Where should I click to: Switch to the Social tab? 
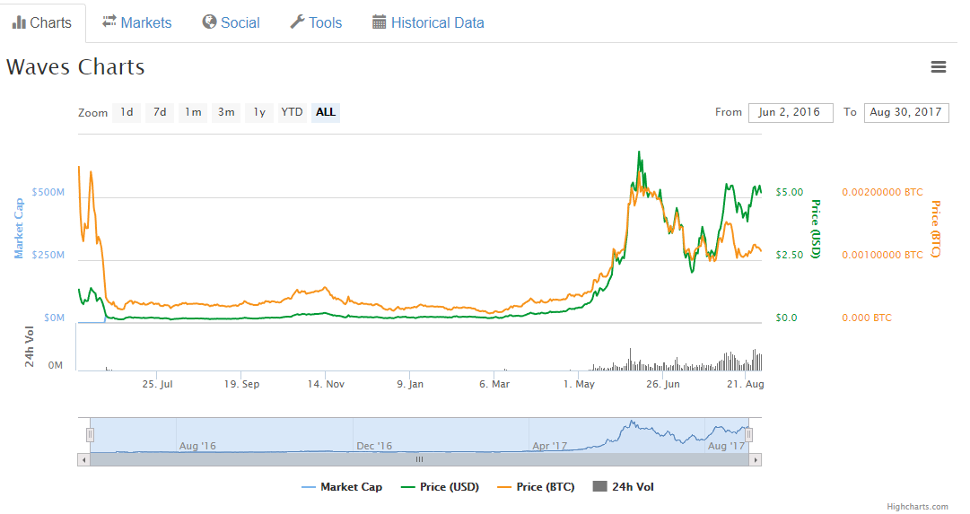(231, 23)
